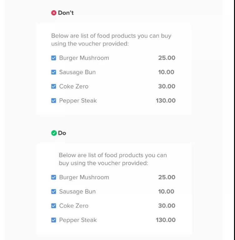Click the Burger Mushroom label in the Don't card
The width and height of the screenshot is (235, 240).
[x=84, y=58]
